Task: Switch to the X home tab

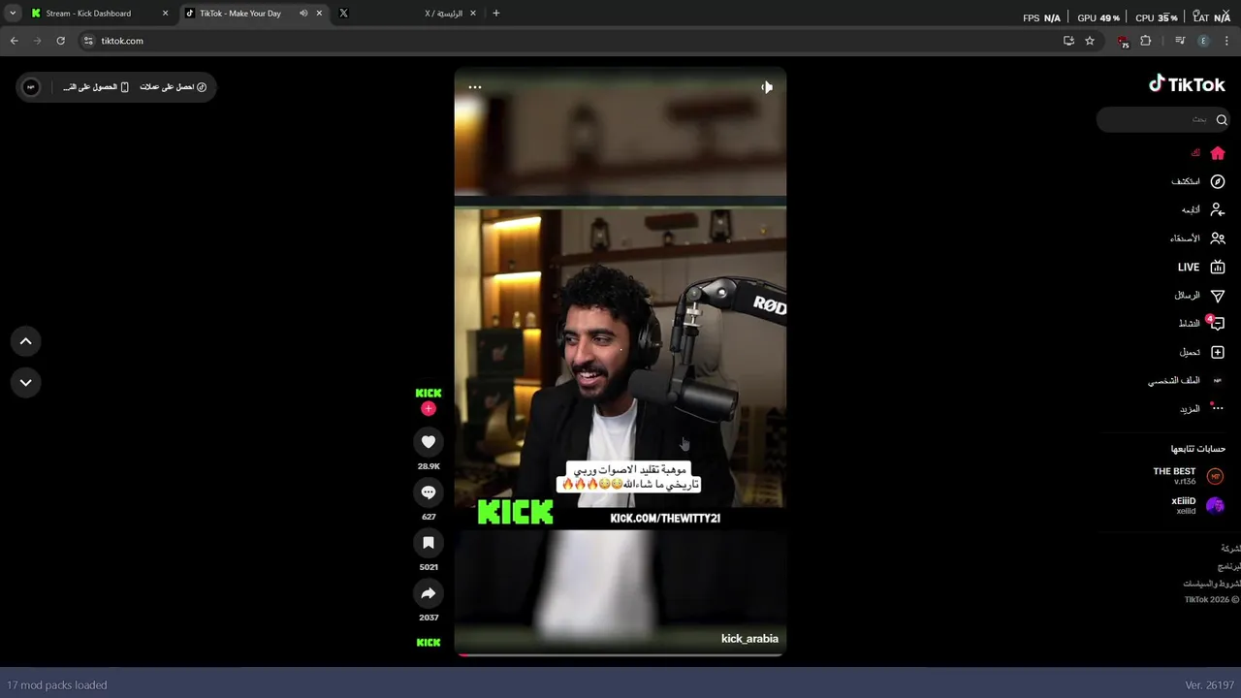Action: point(406,14)
